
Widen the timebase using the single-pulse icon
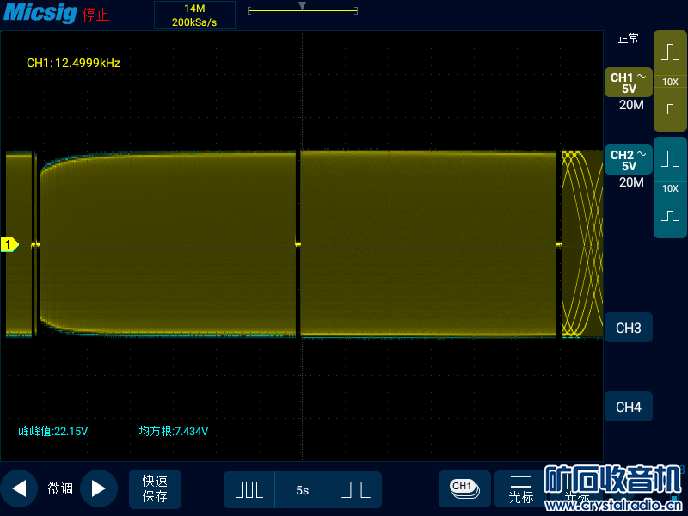point(355,489)
